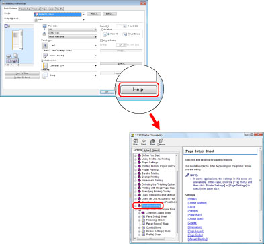Select the Landscape radio button
Image resolution: width=264 pixels, height=244 pixels.
[x=129, y=34]
